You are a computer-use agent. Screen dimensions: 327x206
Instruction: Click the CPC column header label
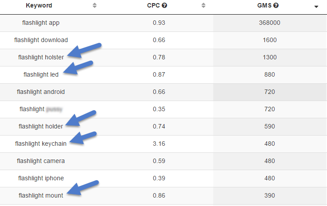[153, 5]
